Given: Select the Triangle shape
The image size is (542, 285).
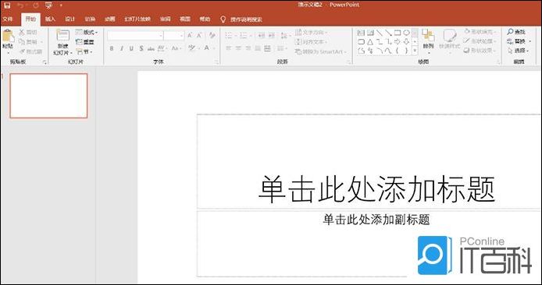Looking at the screenshot, I should (370, 42).
